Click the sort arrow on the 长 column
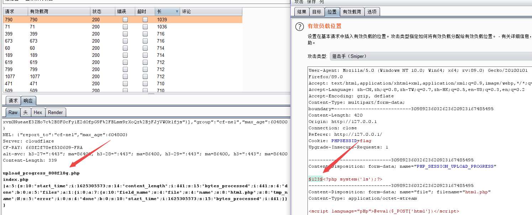The width and height of the screenshot is (532, 215). (177, 12)
